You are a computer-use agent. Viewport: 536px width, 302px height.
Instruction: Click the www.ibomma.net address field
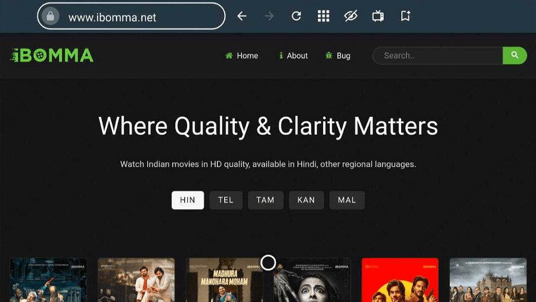click(131, 16)
